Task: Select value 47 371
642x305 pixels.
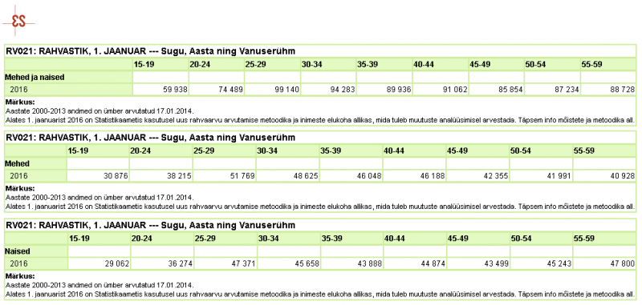Action: (243, 263)
